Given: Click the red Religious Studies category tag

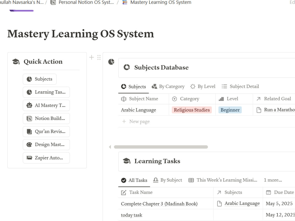Looking at the screenshot, I should (x=192, y=110).
